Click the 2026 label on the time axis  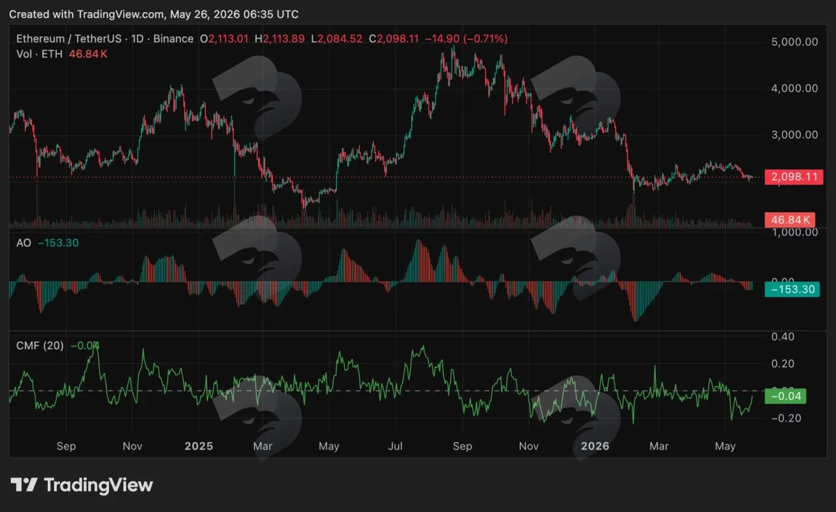coord(595,446)
